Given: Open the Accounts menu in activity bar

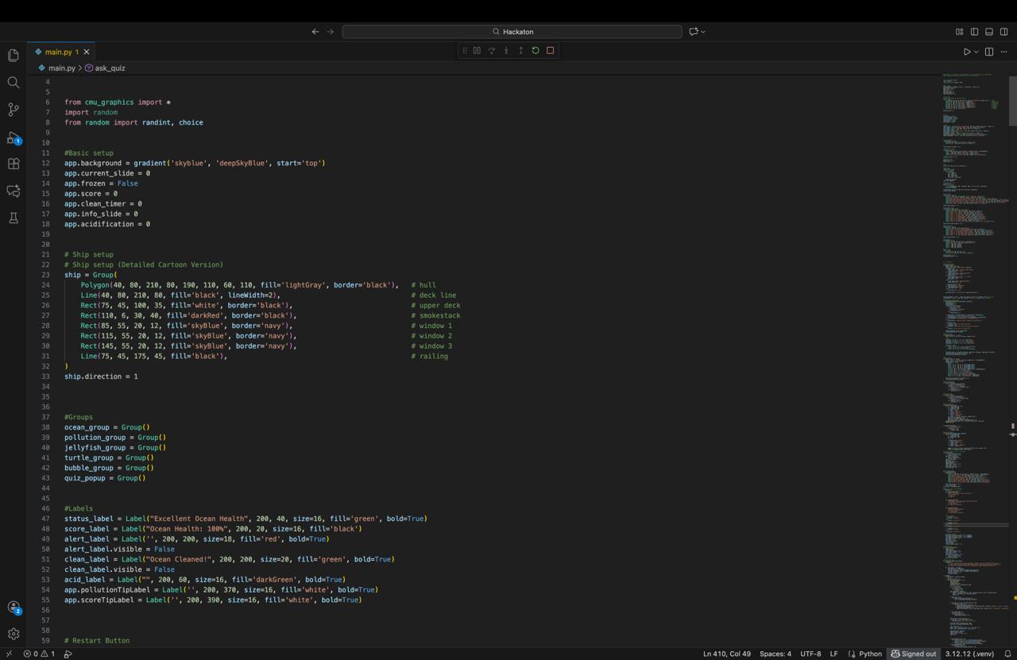Looking at the screenshot, I should click(14, 608).
